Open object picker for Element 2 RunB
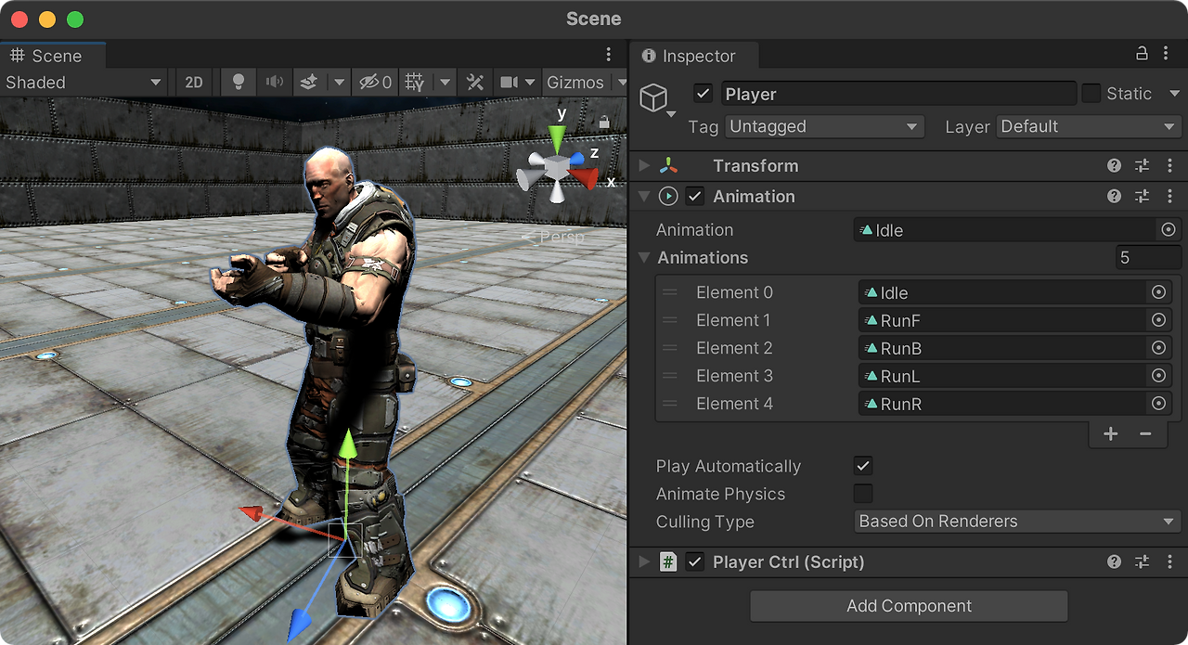1188x645 pixels. click(1158, 348)
